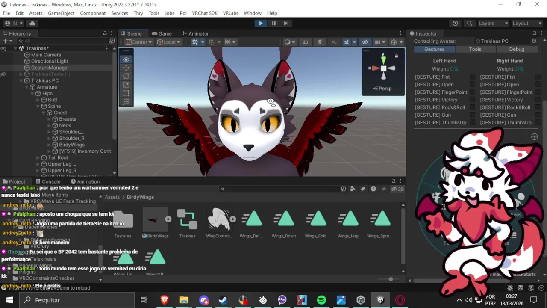Switch to the Animation tab
The width and height of the screenshot is (547, 308).
click(x=85, y=181)
